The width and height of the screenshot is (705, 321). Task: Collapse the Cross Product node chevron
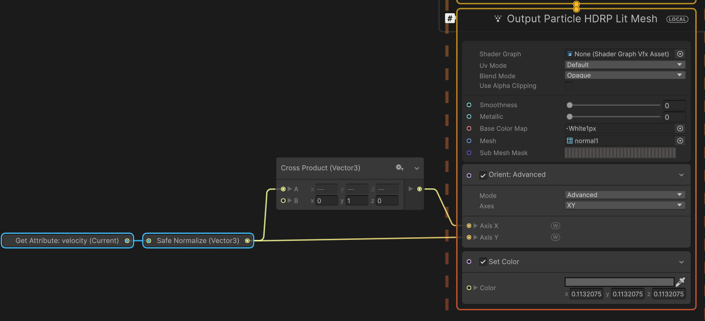417,168
